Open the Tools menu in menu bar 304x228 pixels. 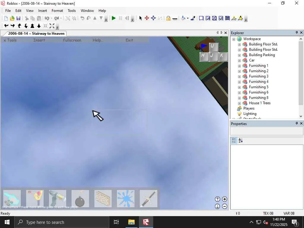pos(72,11)
